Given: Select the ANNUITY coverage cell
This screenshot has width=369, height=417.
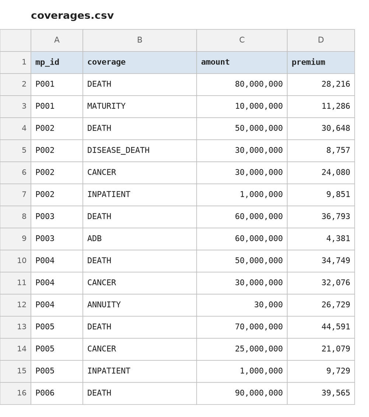Looking at the screenshot, I should click(140, 305).
